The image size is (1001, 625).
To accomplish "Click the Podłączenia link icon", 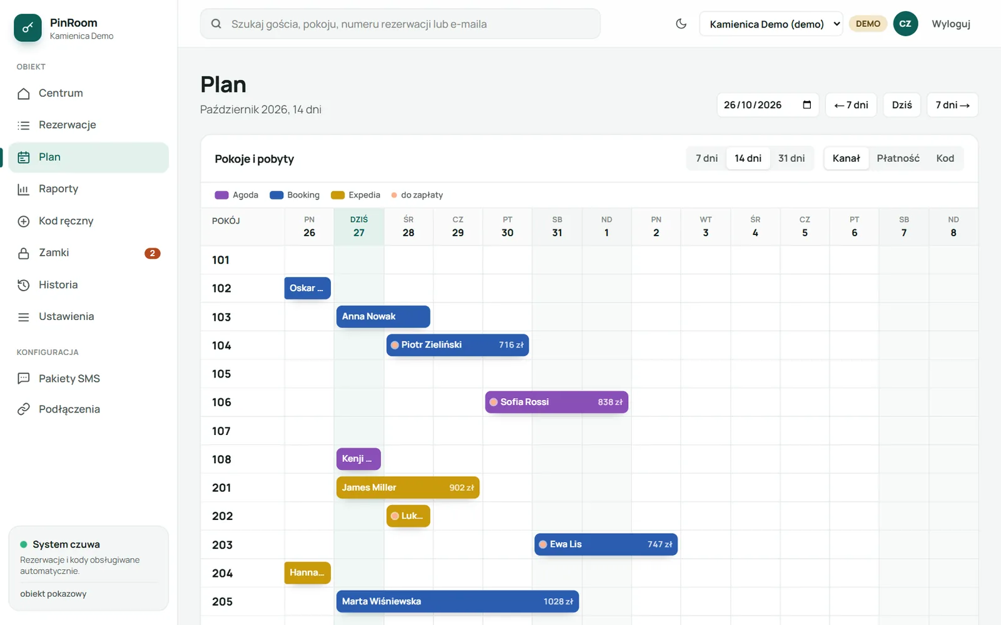I will tap(24, 409).
